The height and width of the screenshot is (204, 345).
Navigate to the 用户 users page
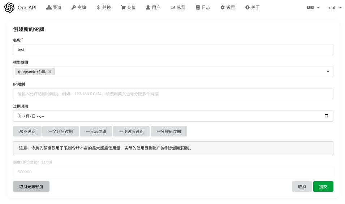(x=153, y=8)
